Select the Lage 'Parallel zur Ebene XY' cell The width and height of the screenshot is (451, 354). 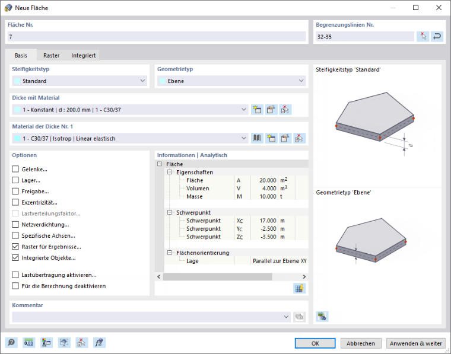click(280, 261)
